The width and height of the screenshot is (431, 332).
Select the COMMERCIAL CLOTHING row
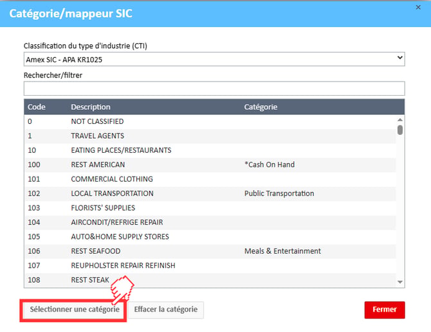click(210, 179)
